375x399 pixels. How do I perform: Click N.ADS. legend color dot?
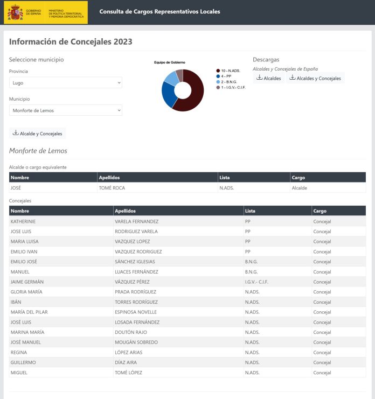[218, 71]
